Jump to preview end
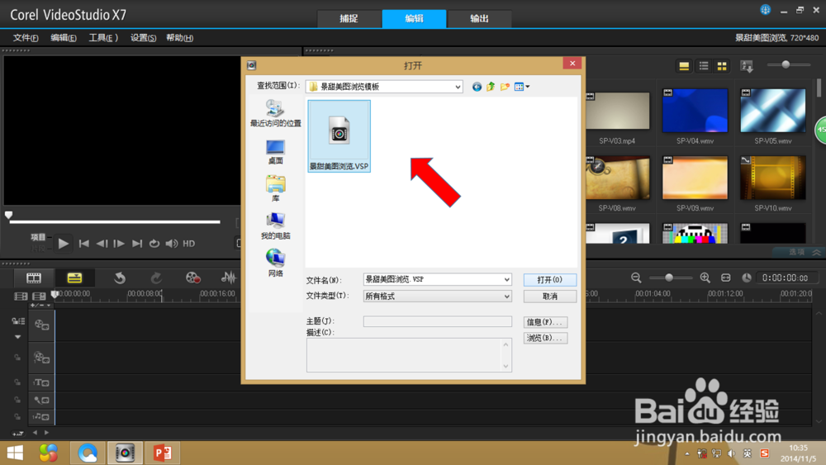The image size is (826, 465). (137, 244)
